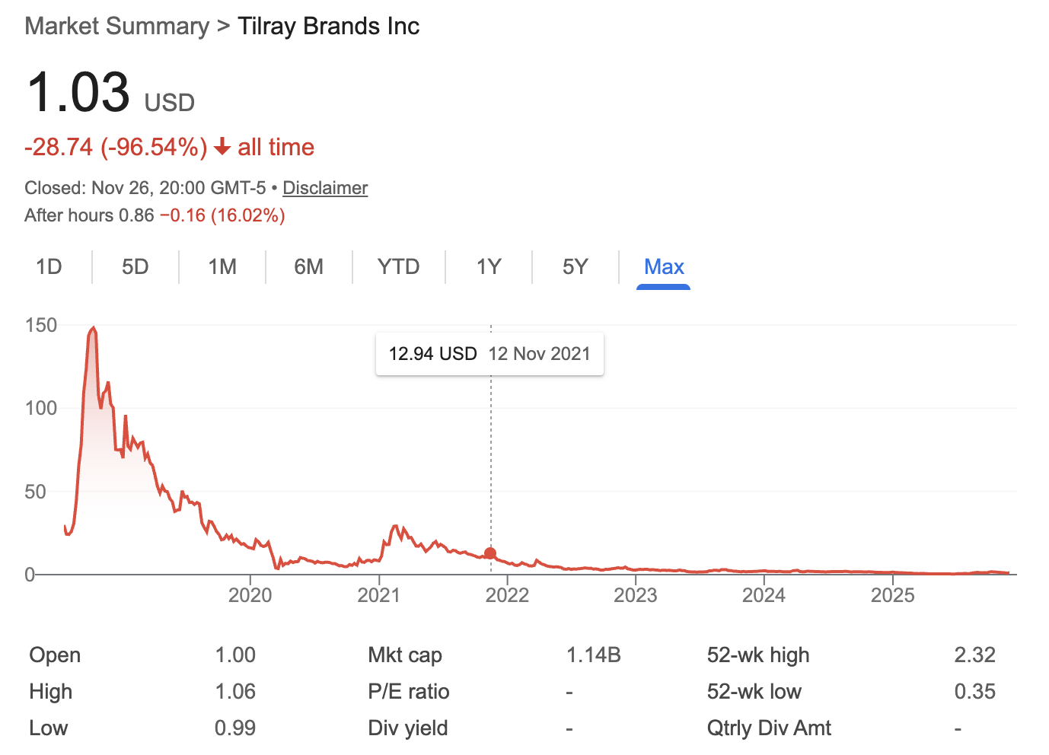Click the red all-time down arrow icon
Viewport: 1049px width, 755px height.
tap(222, 147)
